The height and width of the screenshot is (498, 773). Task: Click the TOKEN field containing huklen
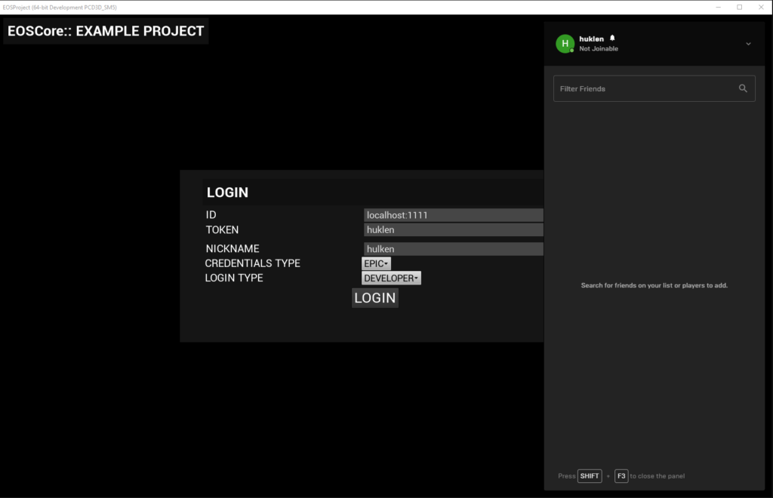pyautogui.click(x=454, y=229)
